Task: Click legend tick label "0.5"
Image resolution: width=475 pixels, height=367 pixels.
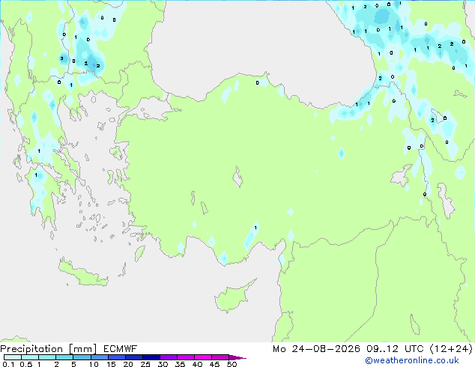Action: point(26,364)
